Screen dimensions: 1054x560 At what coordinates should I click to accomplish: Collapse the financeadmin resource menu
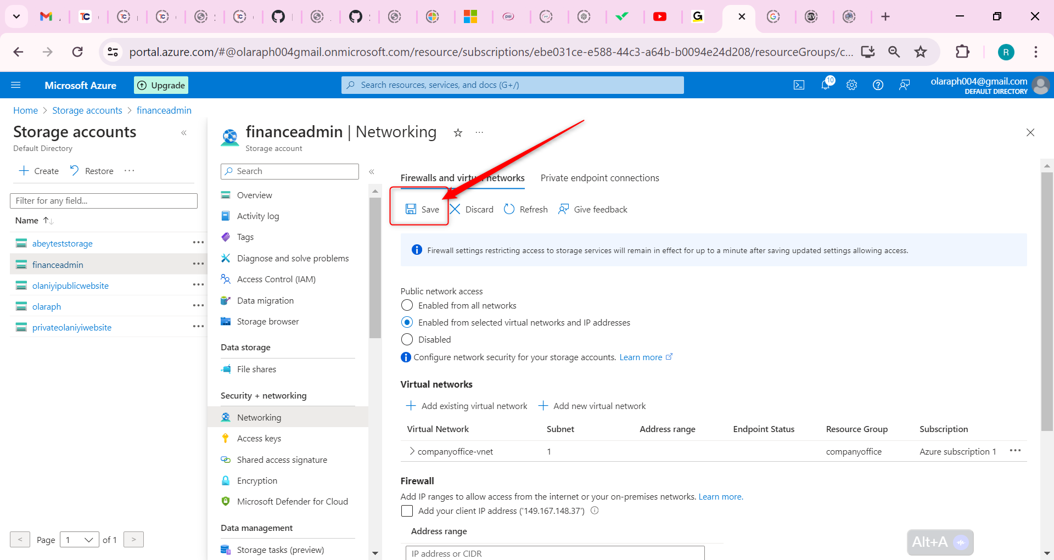point(372,172)
